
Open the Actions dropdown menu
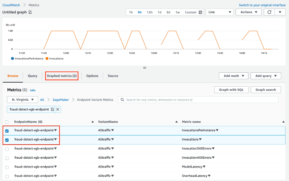click(x=248, y=12)
